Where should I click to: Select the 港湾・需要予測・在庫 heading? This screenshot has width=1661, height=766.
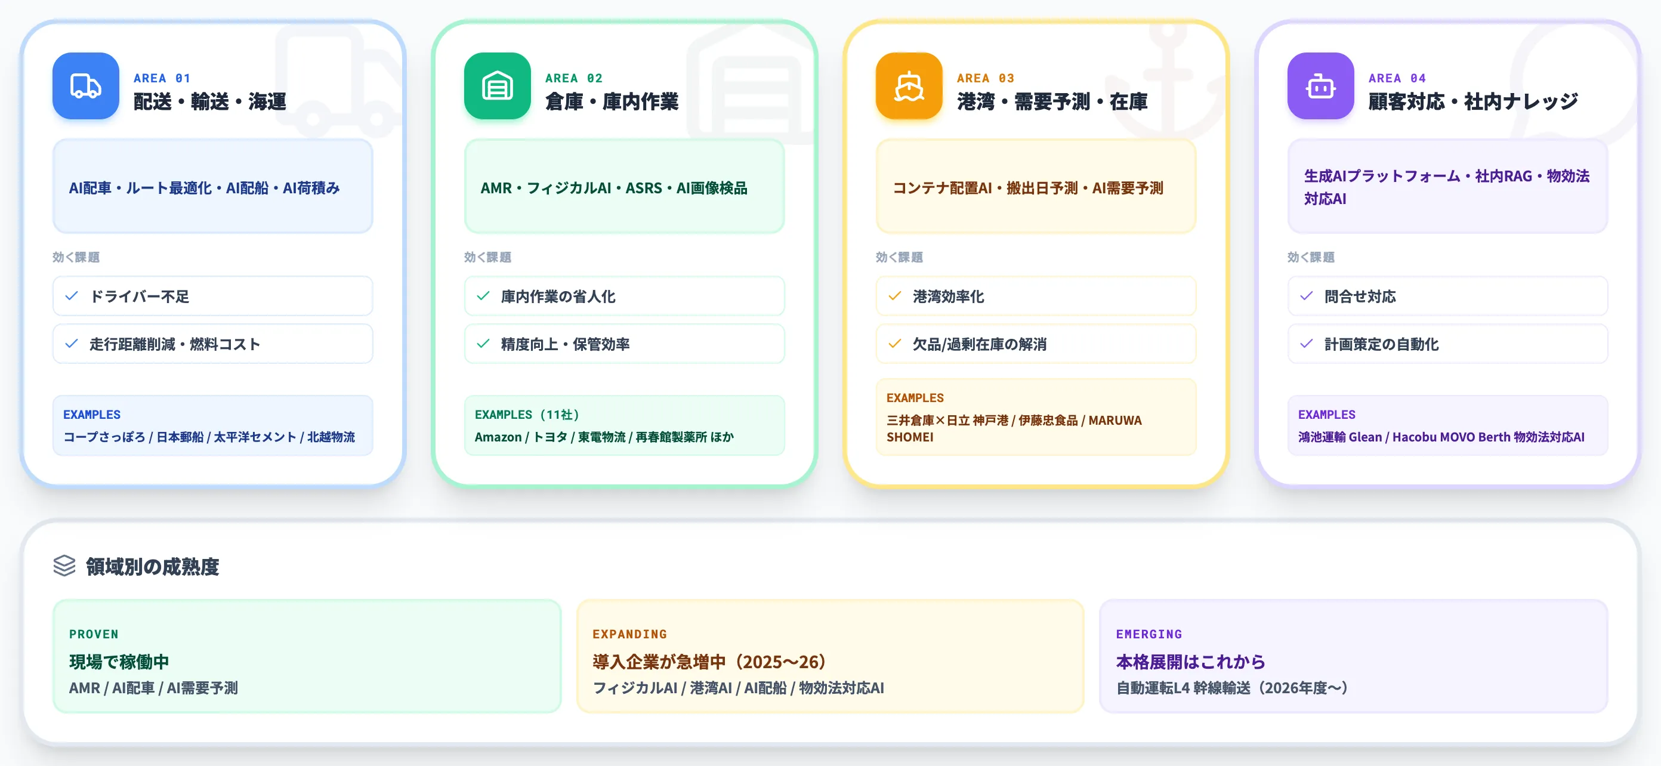(x=1052, y=101)
